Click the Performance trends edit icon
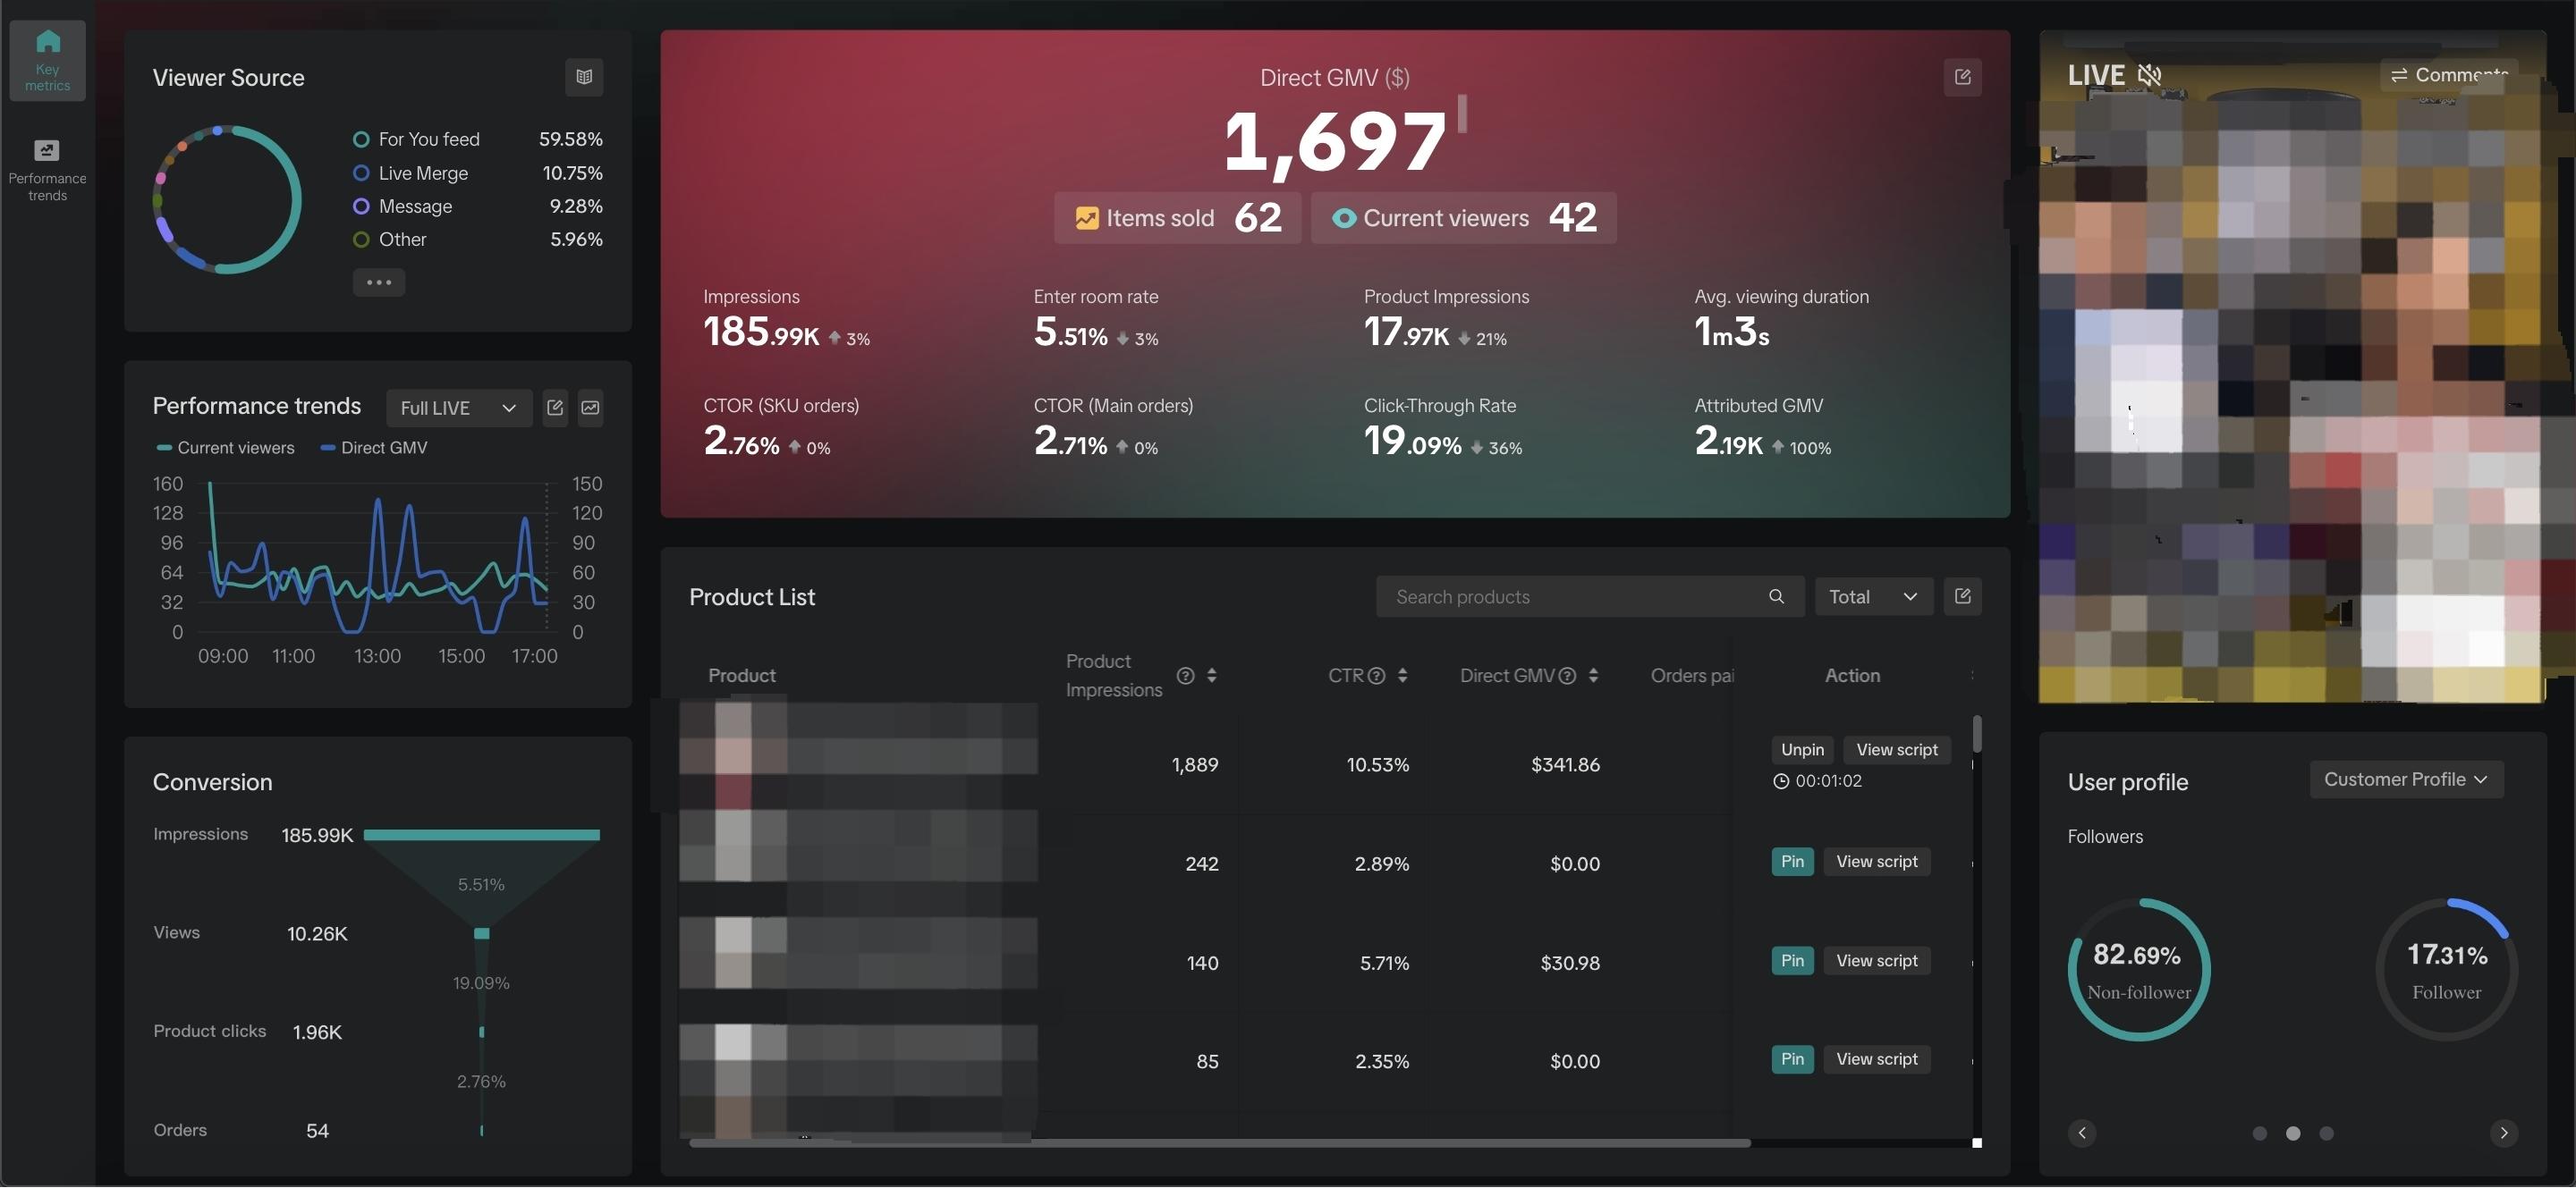This screenshot has height=1188, width=2576. [x=555, y=408]
